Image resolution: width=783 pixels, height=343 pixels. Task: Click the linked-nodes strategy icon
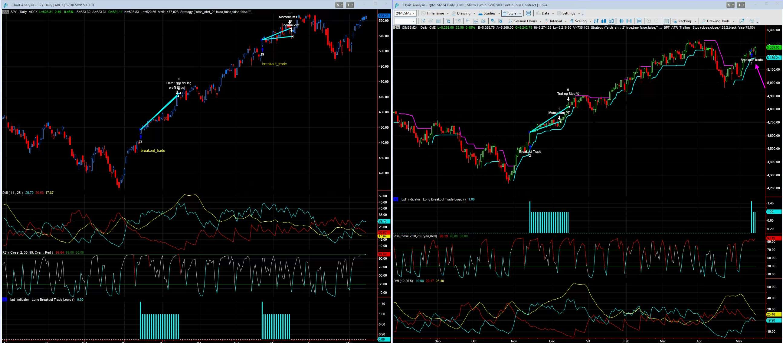(483, 21)
